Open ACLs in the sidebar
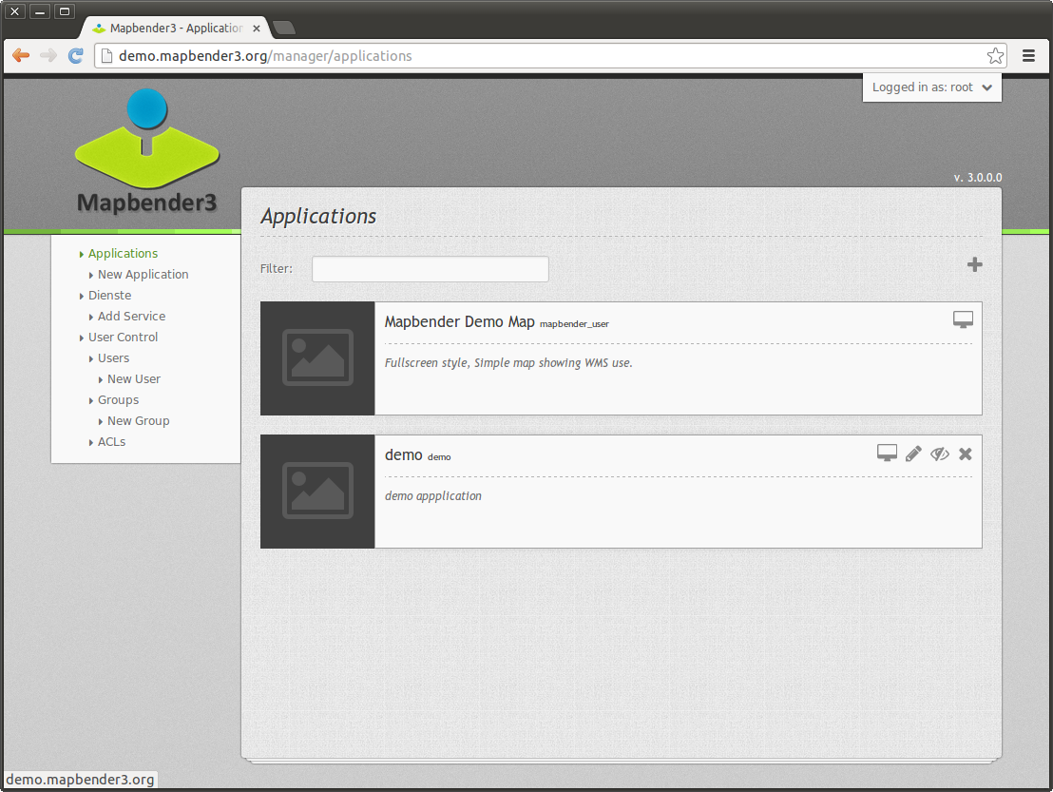The image size is (1053, 792). (x=111, y=441)
